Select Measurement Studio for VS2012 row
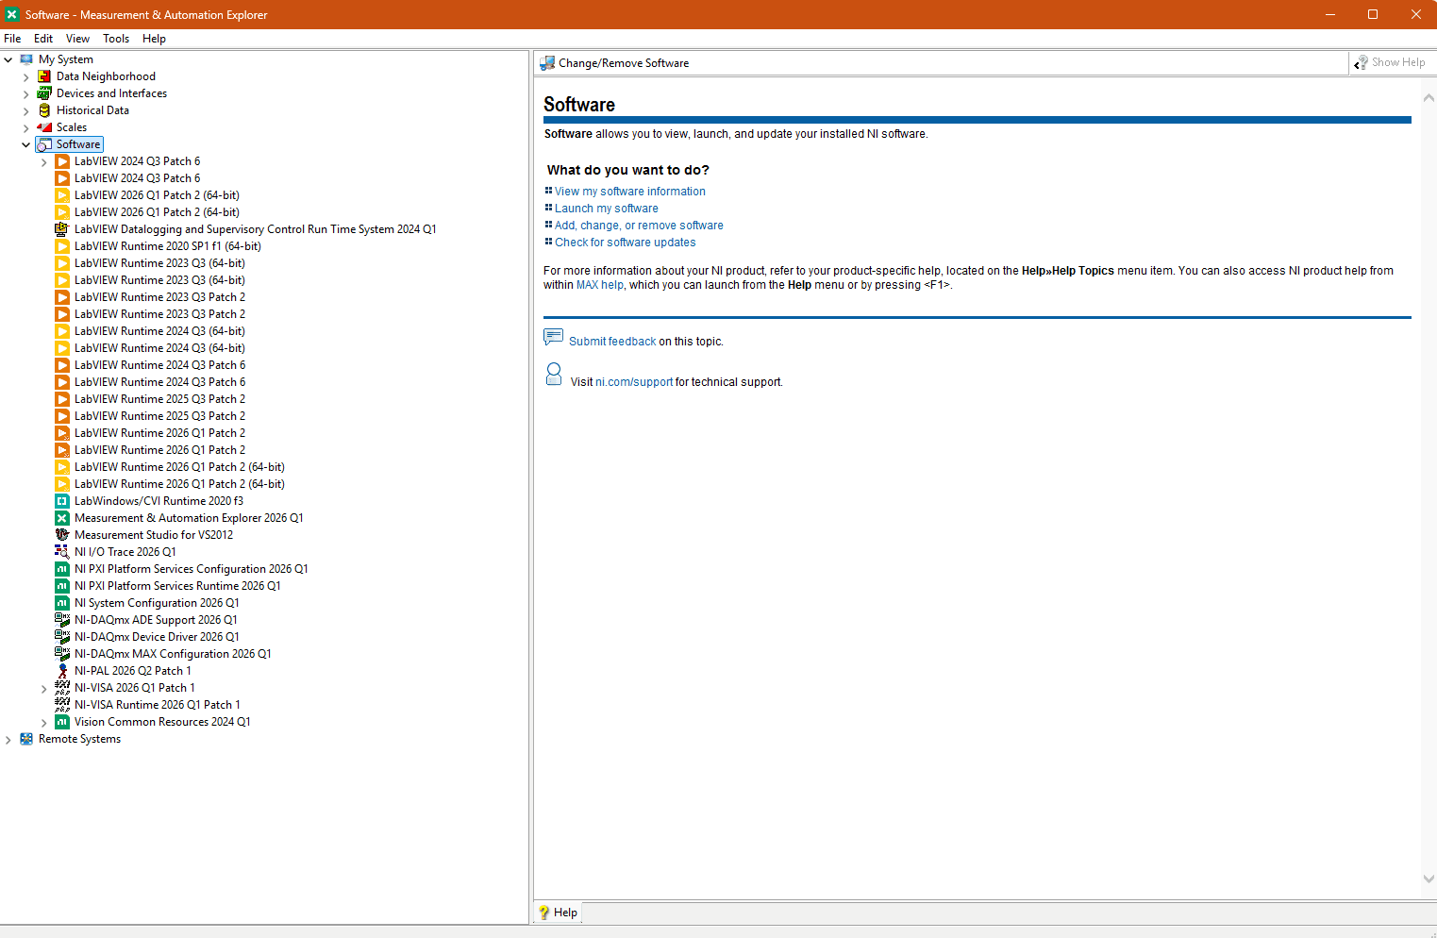The image size is (1437, 938). coord(154,535)
